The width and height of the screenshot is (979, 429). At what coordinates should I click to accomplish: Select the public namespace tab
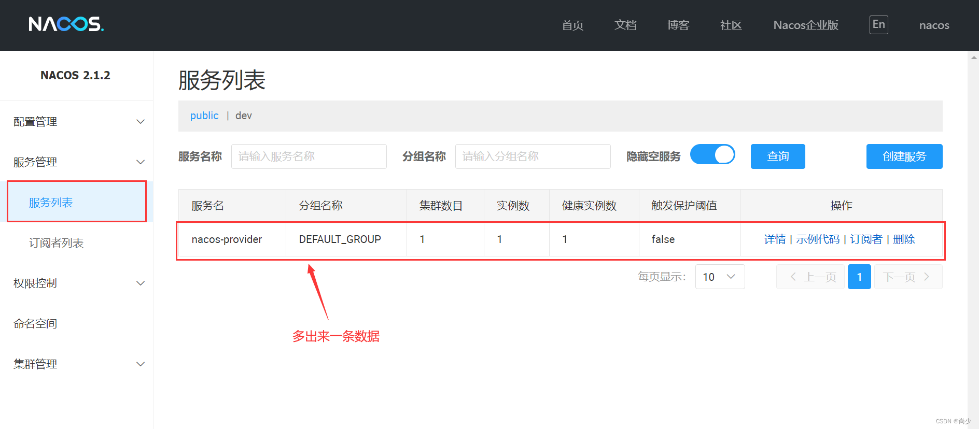(x=204, y=116)
